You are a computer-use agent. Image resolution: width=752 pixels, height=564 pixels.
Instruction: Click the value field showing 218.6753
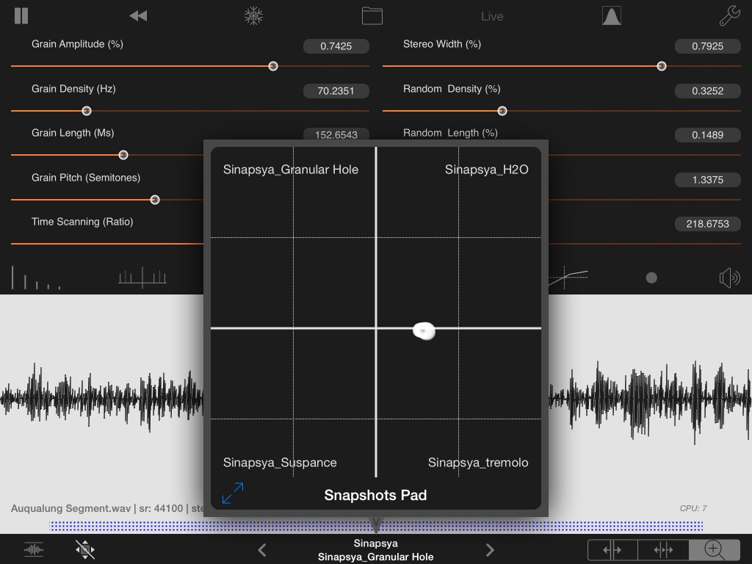tap(708, 223)
